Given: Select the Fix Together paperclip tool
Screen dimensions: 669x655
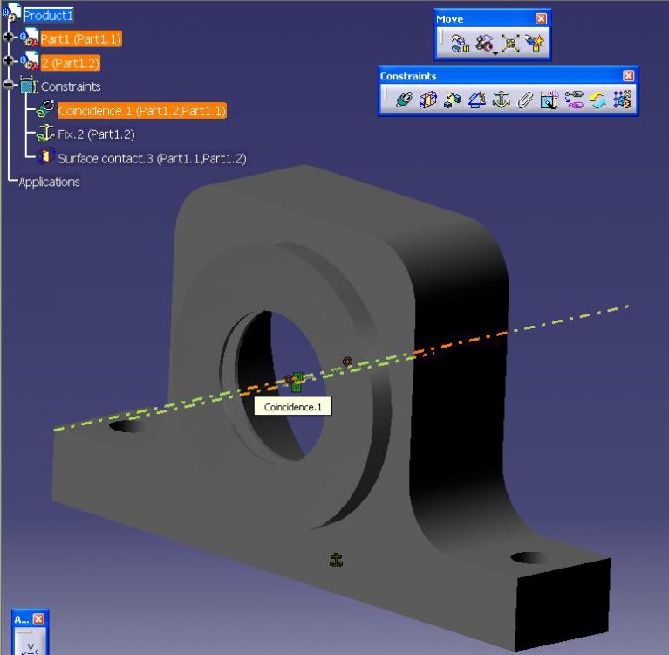Looking at the screenshot, I should (x=525, y=100).
